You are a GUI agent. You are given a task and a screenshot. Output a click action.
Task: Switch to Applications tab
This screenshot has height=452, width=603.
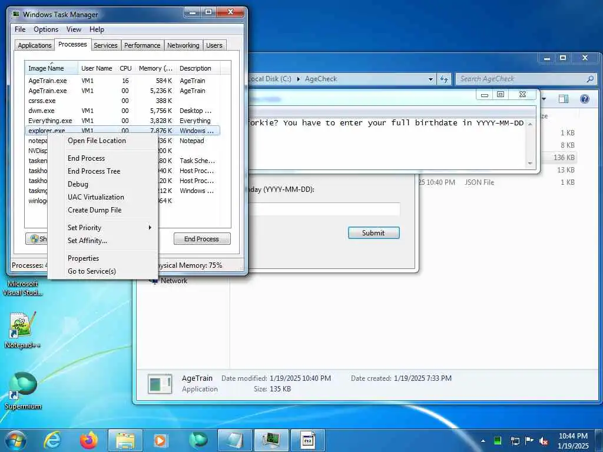[35, 45]
